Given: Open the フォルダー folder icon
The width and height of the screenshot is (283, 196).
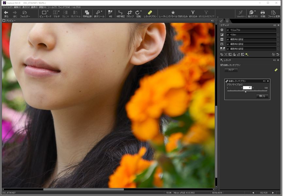Looking at the screenshot, I should (25, 12).
